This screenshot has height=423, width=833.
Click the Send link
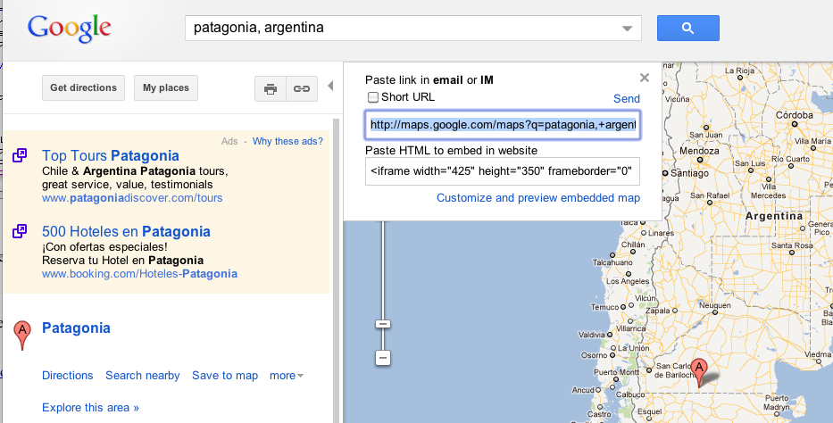tap(627, 98)
